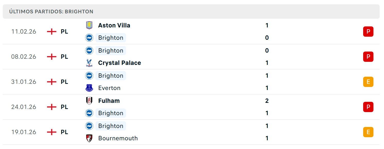Click the Aston Villa club crest
Image resolution: width=384 pixels, height=149 pixels.
[89, 25]
